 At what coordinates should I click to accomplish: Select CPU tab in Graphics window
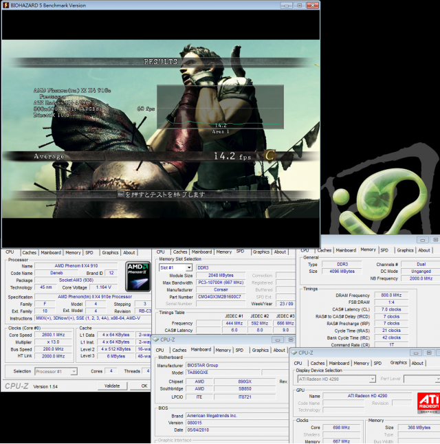(298, 364)
